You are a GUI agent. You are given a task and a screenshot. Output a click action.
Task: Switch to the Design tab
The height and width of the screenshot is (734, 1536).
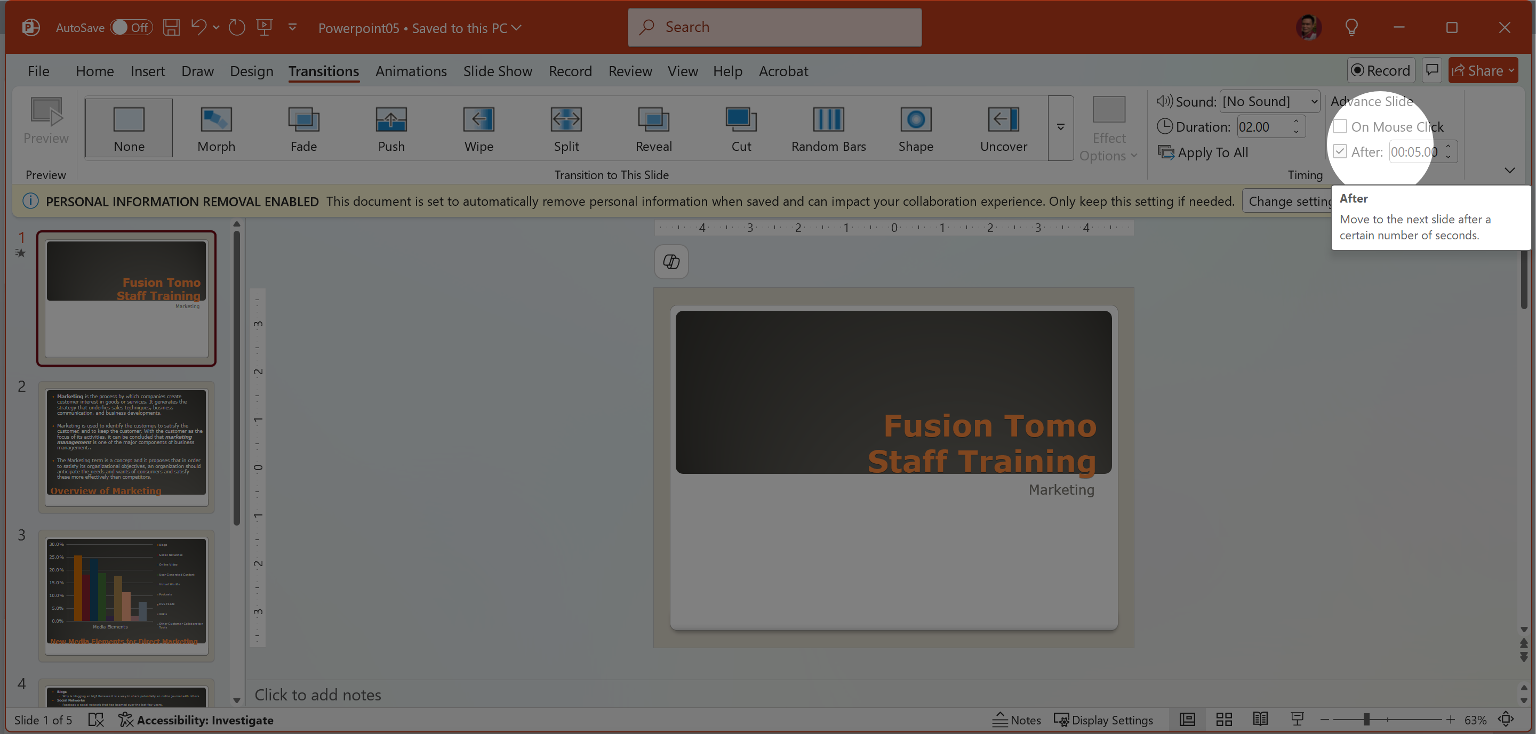click(251, 71)
